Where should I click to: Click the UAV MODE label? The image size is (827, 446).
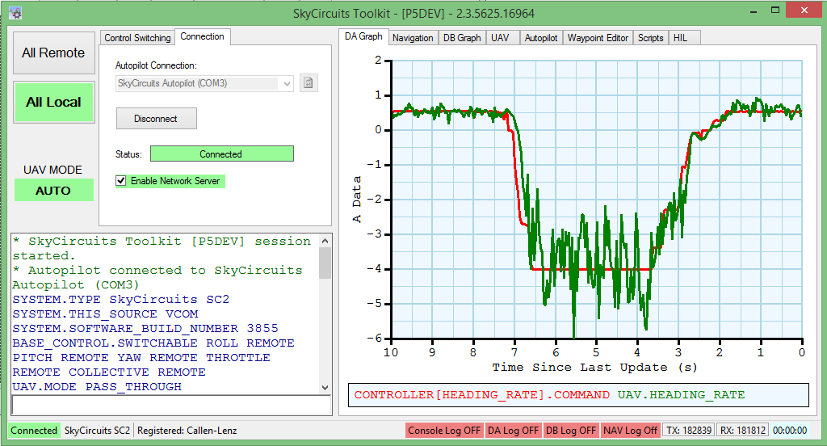click(52, 170)
